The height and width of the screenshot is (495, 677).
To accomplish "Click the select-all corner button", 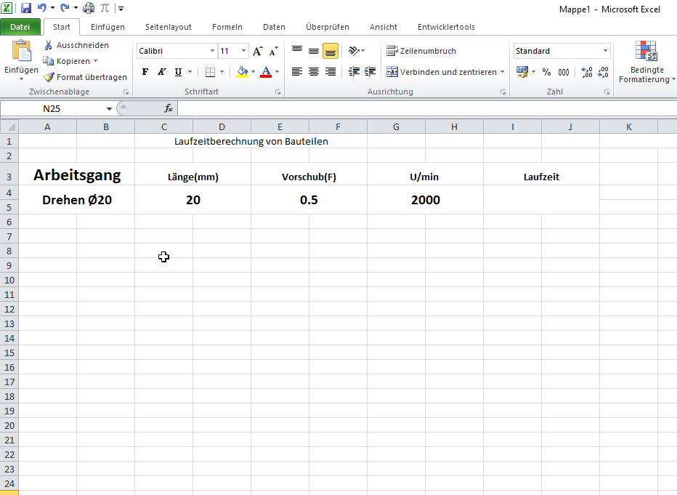I will [9, 126].
